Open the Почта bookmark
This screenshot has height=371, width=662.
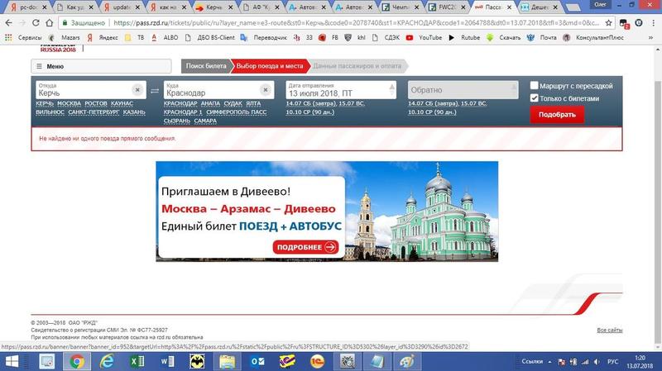tap(542, 37)
